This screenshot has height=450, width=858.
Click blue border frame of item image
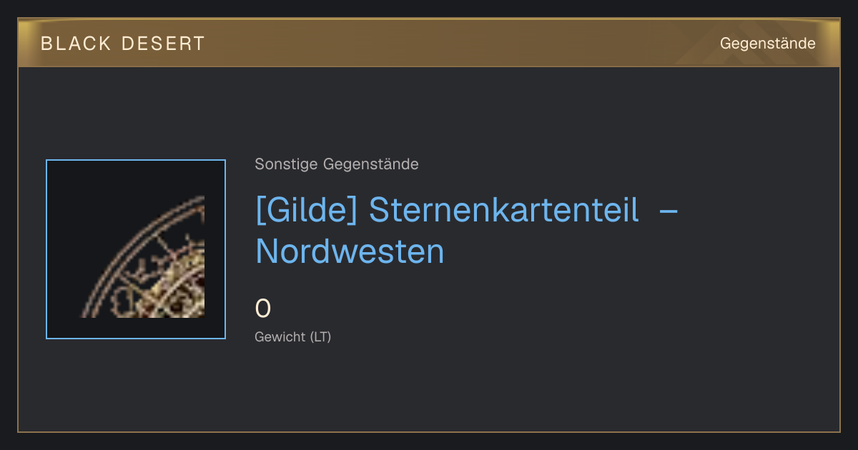pyautogui.click(x=46, y=249)
